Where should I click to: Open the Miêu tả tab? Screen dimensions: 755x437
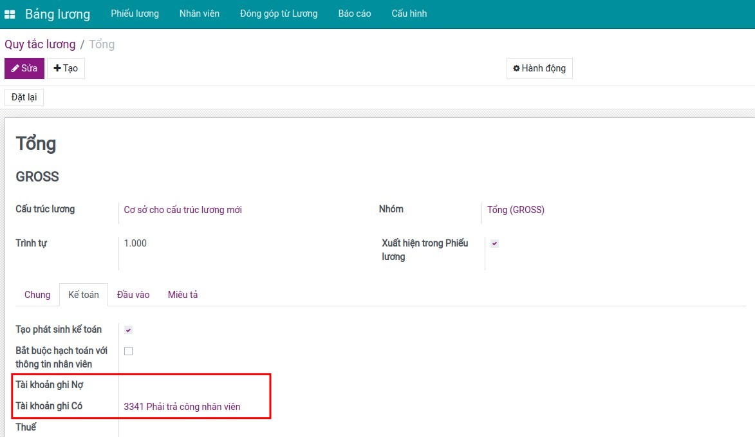pos(183,295)
